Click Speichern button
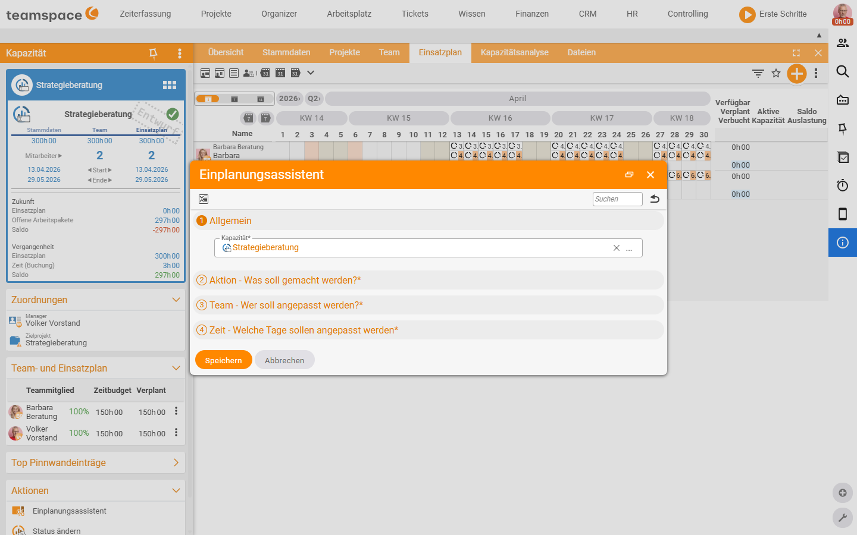Image resolution: width=857 pixels, height=535 pixels. (x=224, y=360)
